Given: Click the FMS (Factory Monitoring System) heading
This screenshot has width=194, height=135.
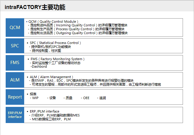Looking at the screenshot, I should tap(58, 59).
